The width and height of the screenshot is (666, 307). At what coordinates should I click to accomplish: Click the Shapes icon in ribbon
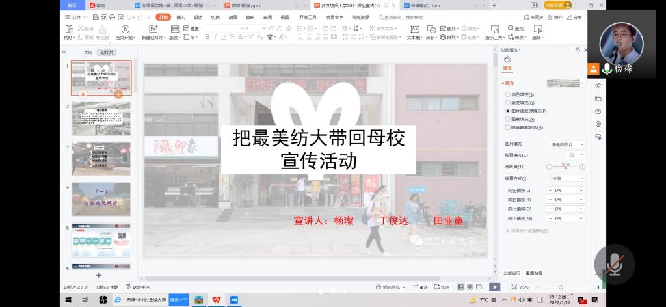[x=431, y=29]
